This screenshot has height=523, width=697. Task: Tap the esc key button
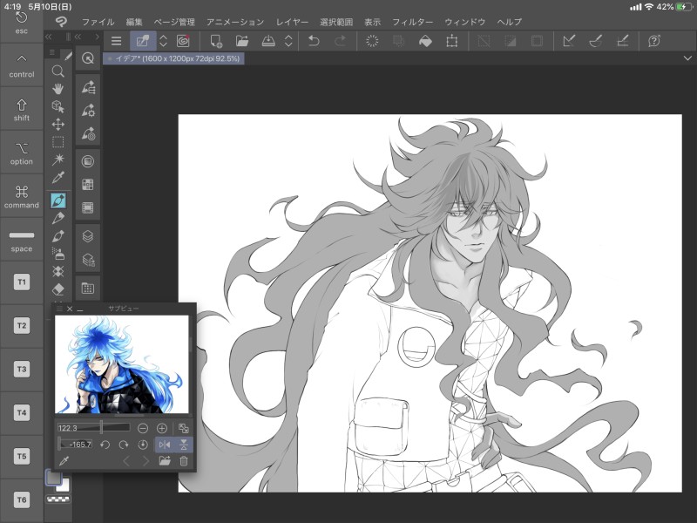(21, 23)
